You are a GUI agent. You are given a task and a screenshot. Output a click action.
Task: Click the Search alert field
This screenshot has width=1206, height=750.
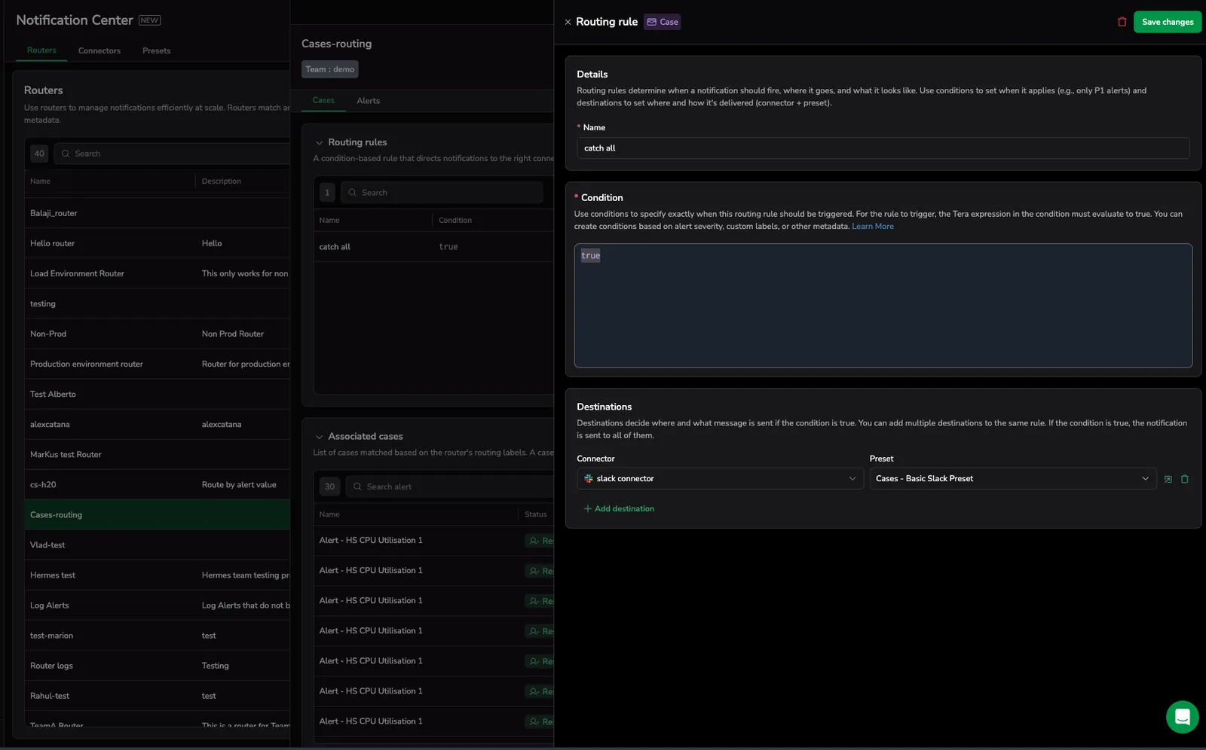(x=450, y=487)
